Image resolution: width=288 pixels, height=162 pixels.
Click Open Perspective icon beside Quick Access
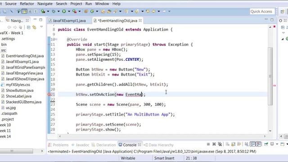[x=283, y=12]
